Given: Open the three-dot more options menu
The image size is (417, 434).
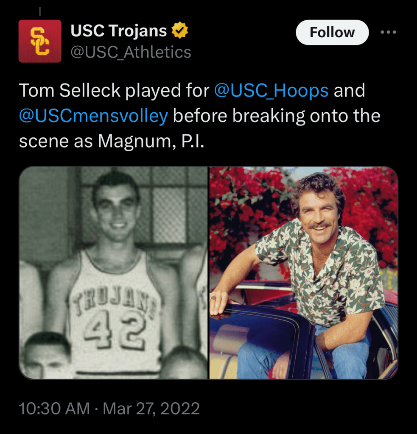Looking at the screenshot, I should [388, 32].
